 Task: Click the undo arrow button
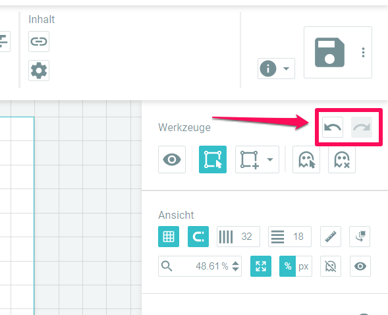[332, 127]
